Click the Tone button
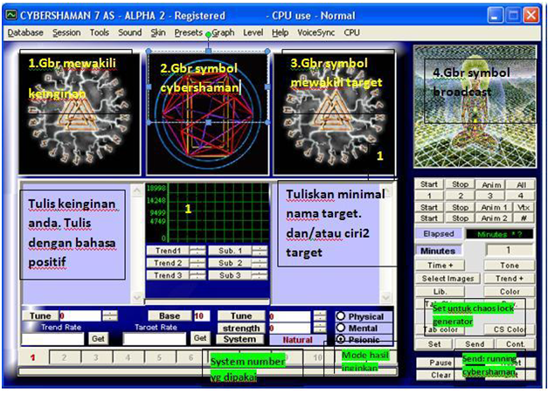The image size is (548, 395). click(x=510, y=266)
